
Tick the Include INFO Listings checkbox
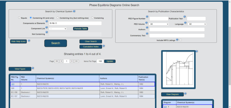pyautogui.click(x=181, y=40)
